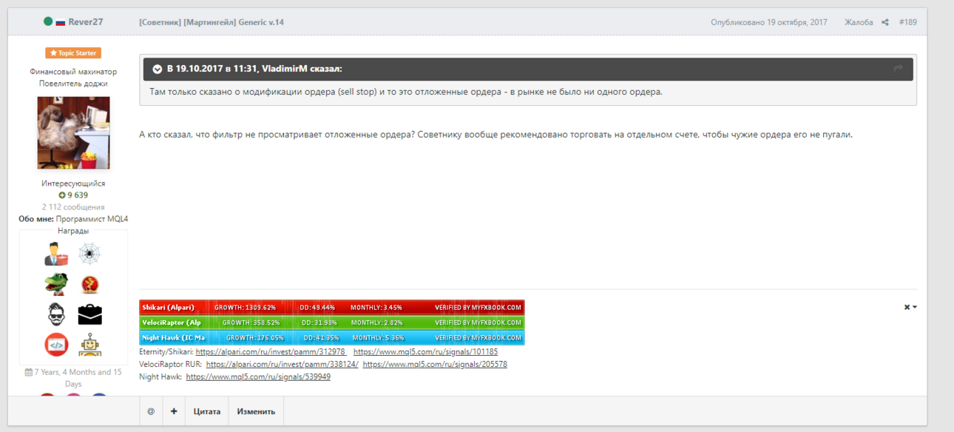Click the crocodile award icon
This screenshot has width=954, height=432.
tap(55, 284)
